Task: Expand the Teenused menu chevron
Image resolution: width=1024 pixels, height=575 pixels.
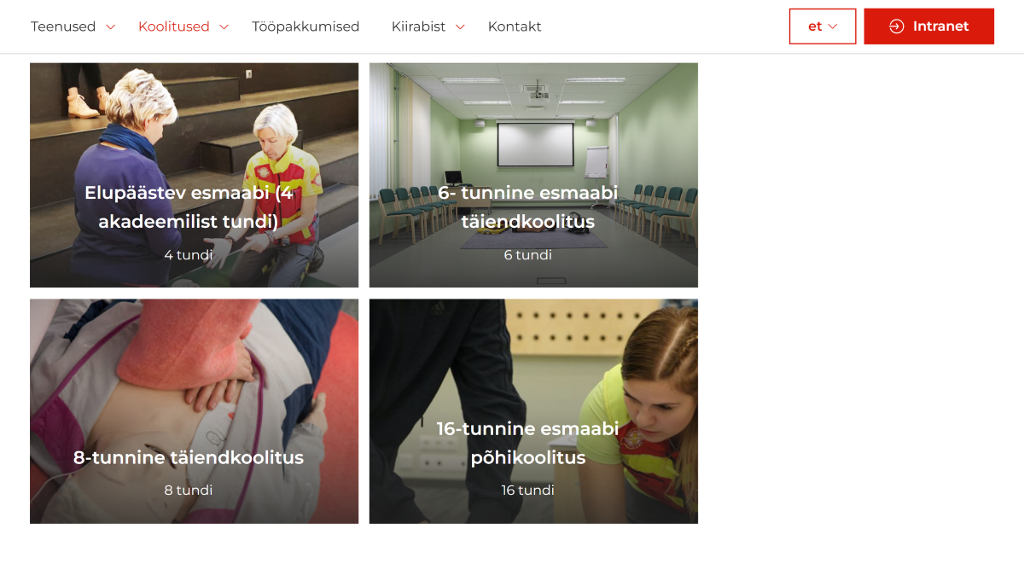Action: point(110,27)
